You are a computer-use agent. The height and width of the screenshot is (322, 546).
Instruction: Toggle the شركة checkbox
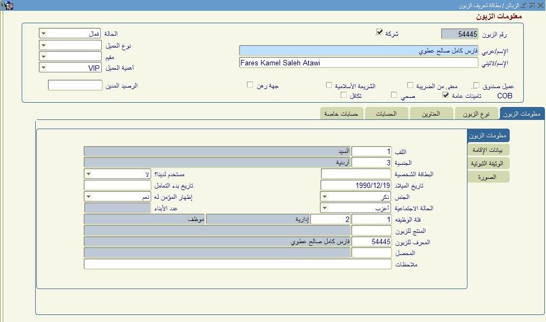click(x=379, y=32)
